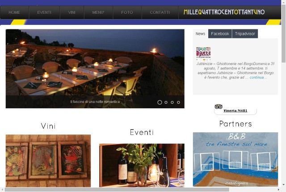Select the News tab
Viewport: 286px width, 192px height.
click(x=201, y=34)
